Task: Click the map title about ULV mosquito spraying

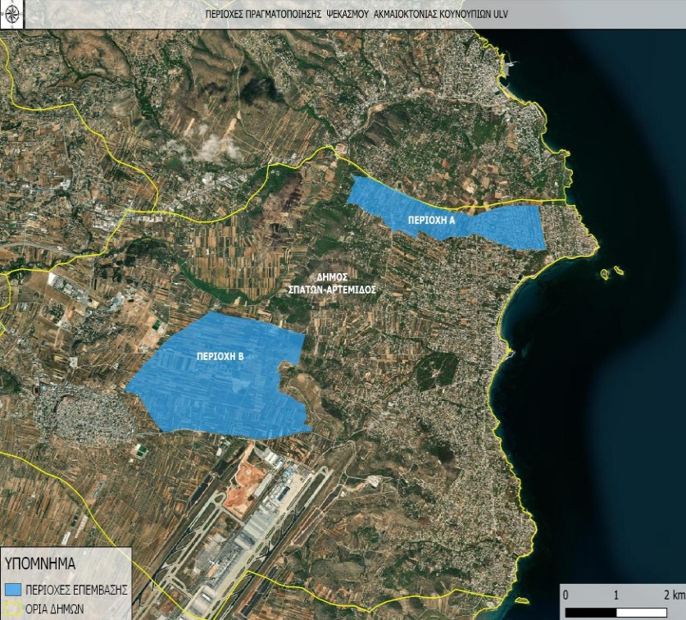Action: [357, 14]
